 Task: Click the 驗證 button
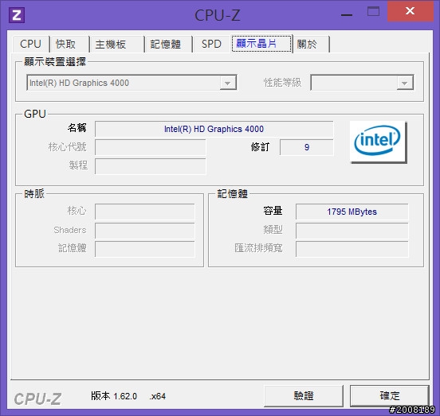304,396
